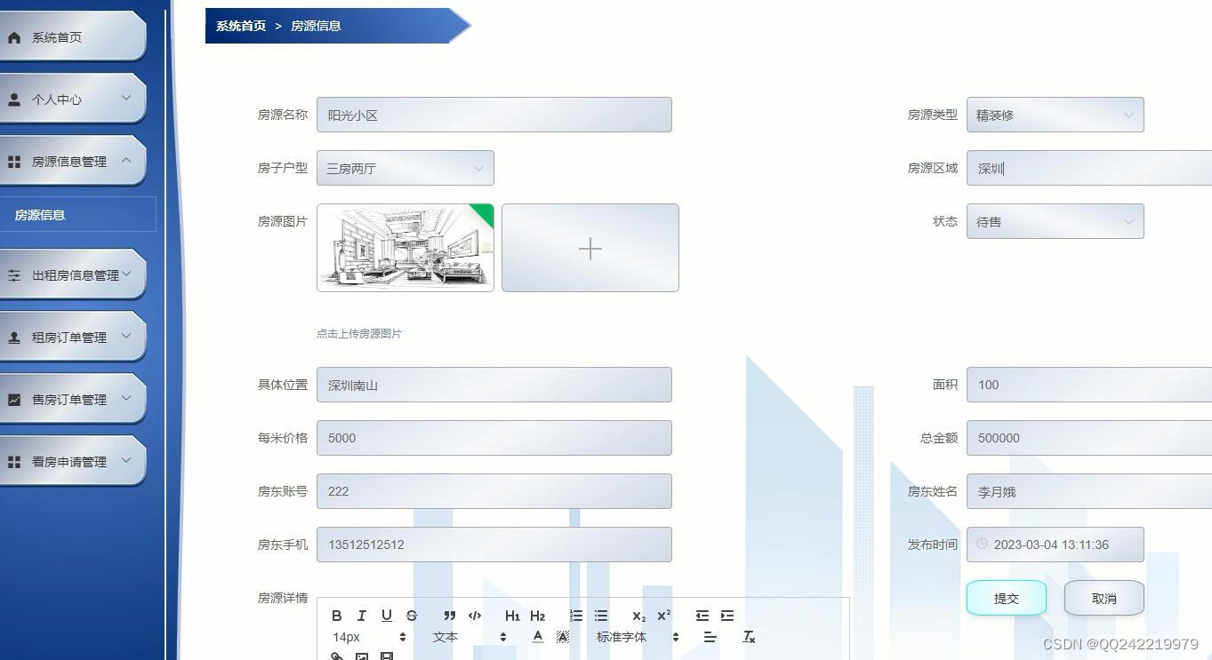The width and height of the screenshot is (1212, 660).
Task: Insert a blockquote in the editor
Action: (x=449, y=615)
